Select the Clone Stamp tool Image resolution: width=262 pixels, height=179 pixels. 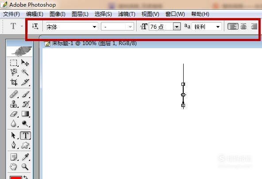[x=14, y=104]
